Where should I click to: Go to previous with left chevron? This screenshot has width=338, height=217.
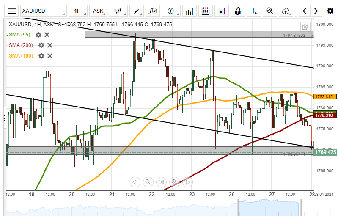pos(305,11)
